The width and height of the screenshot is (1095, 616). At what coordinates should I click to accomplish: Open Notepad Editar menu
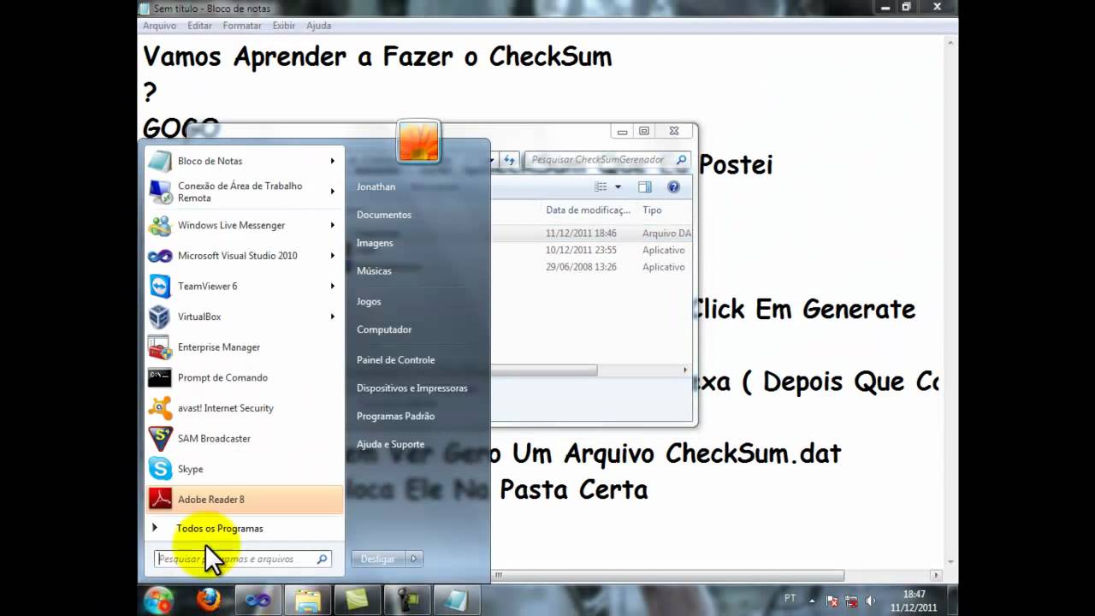[x=200, y=26]
